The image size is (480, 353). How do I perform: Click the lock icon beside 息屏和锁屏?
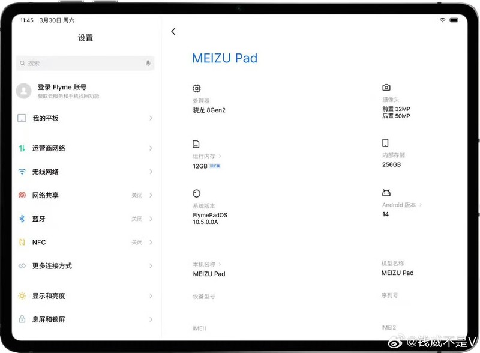click(x=22, y=319)
